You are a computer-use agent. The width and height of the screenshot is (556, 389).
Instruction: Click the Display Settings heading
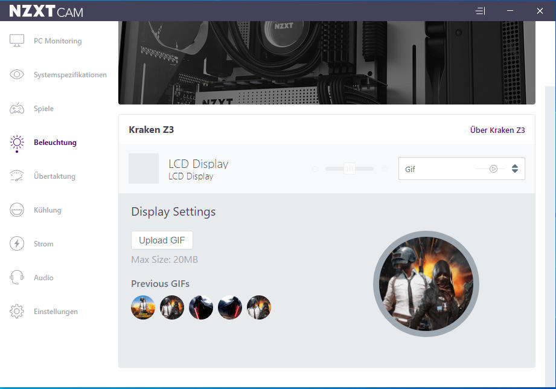pos(173,211)
